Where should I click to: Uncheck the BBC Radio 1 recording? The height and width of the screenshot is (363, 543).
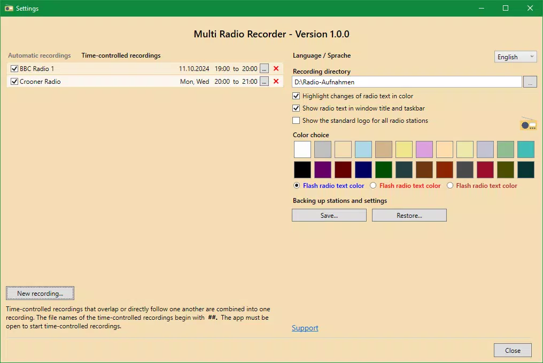point(14,68)
